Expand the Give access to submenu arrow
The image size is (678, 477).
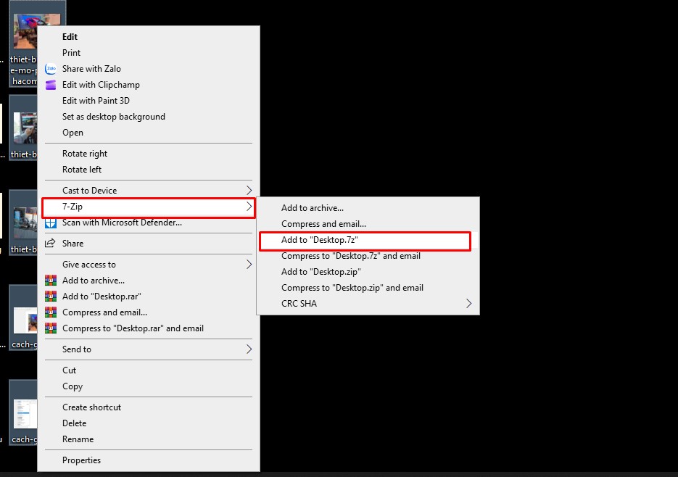(249, 264)
